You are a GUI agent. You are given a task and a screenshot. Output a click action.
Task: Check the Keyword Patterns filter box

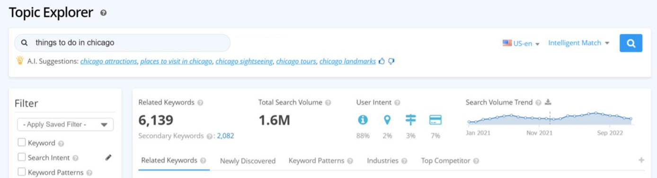click(x=21, y=172)
